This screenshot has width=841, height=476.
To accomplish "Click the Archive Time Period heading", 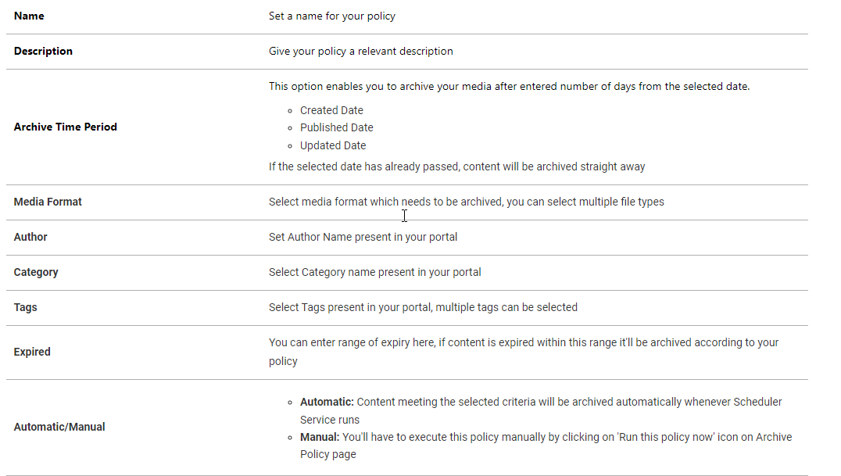I will point(66,127).
